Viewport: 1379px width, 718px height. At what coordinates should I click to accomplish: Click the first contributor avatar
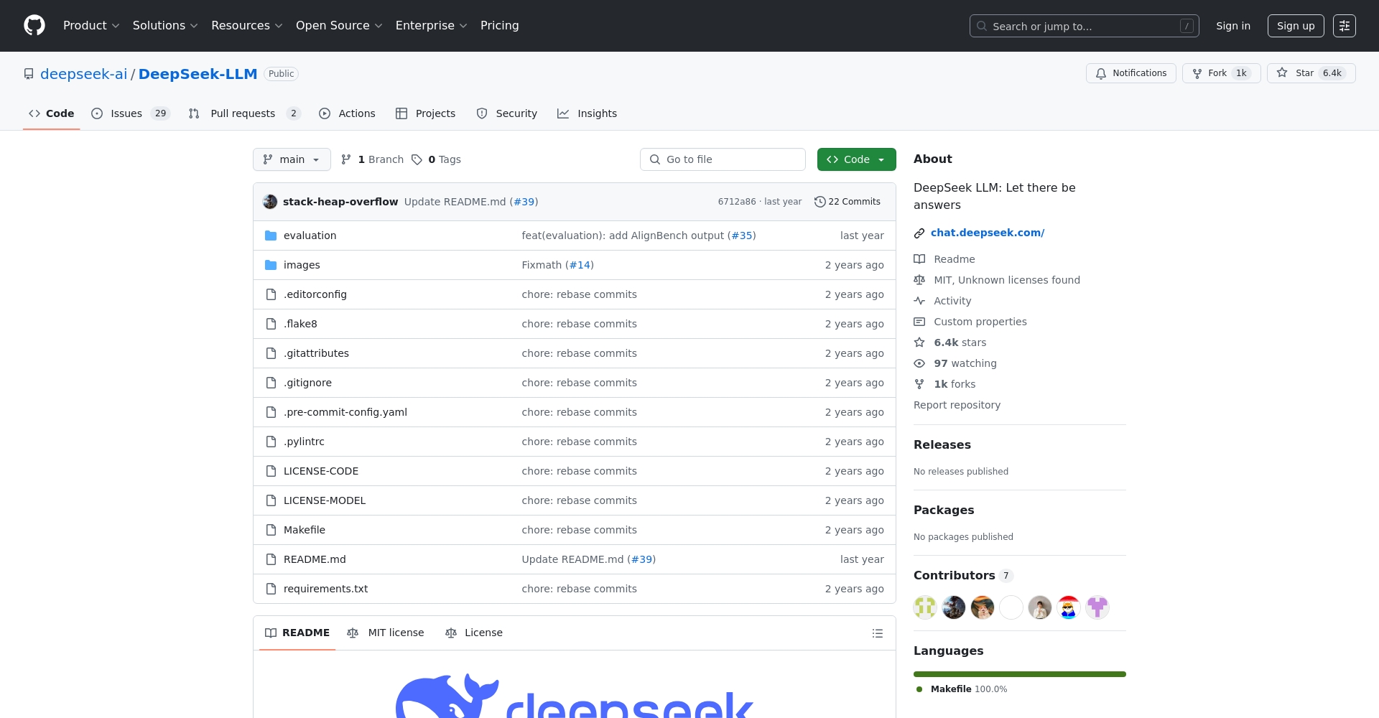click(x=925, y=607)
